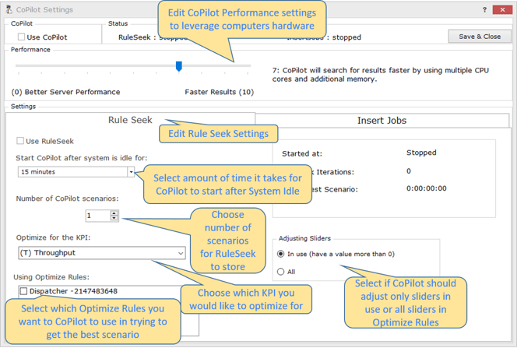
Task: Tick the Use RuleSeek checkbox
Action: pos(20,141)
